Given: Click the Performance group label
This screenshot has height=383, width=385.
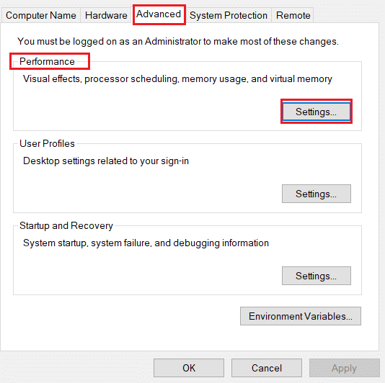Looking at the screenshot, I should [x=47, y=61].
